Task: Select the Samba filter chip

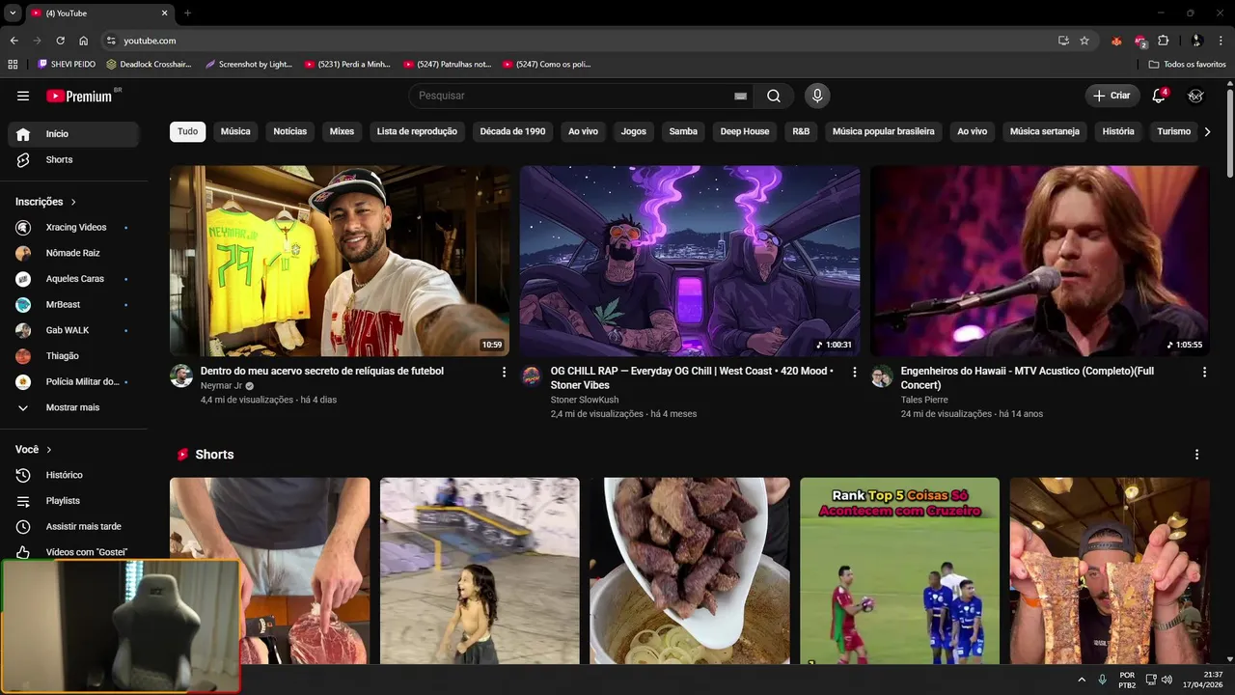Action: coord(683,131)
